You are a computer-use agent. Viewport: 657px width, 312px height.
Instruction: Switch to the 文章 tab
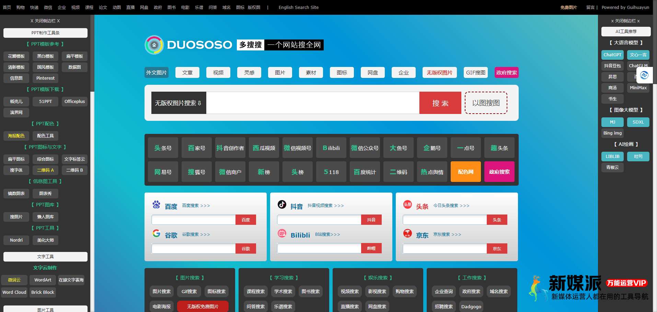(x=187, y=72)
